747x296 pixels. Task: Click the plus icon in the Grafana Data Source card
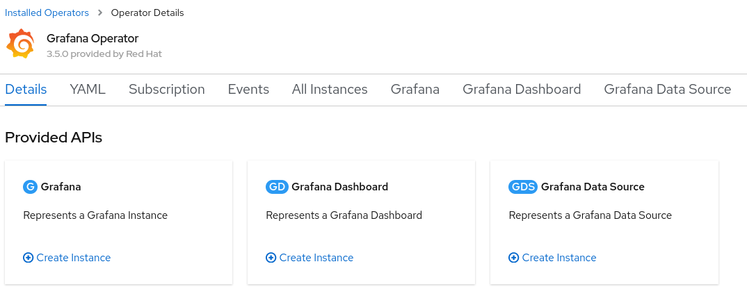tap(513, 258)
